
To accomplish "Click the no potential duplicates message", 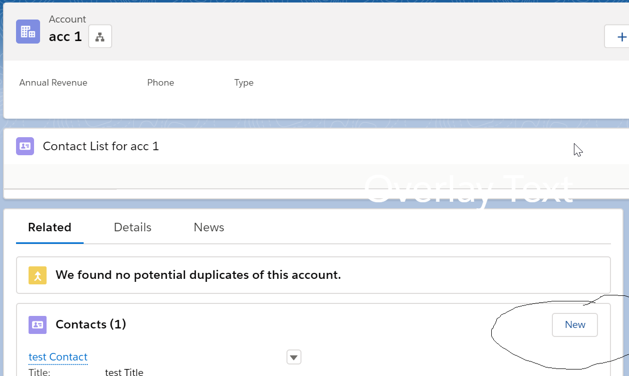I will (x=198, y=275).
